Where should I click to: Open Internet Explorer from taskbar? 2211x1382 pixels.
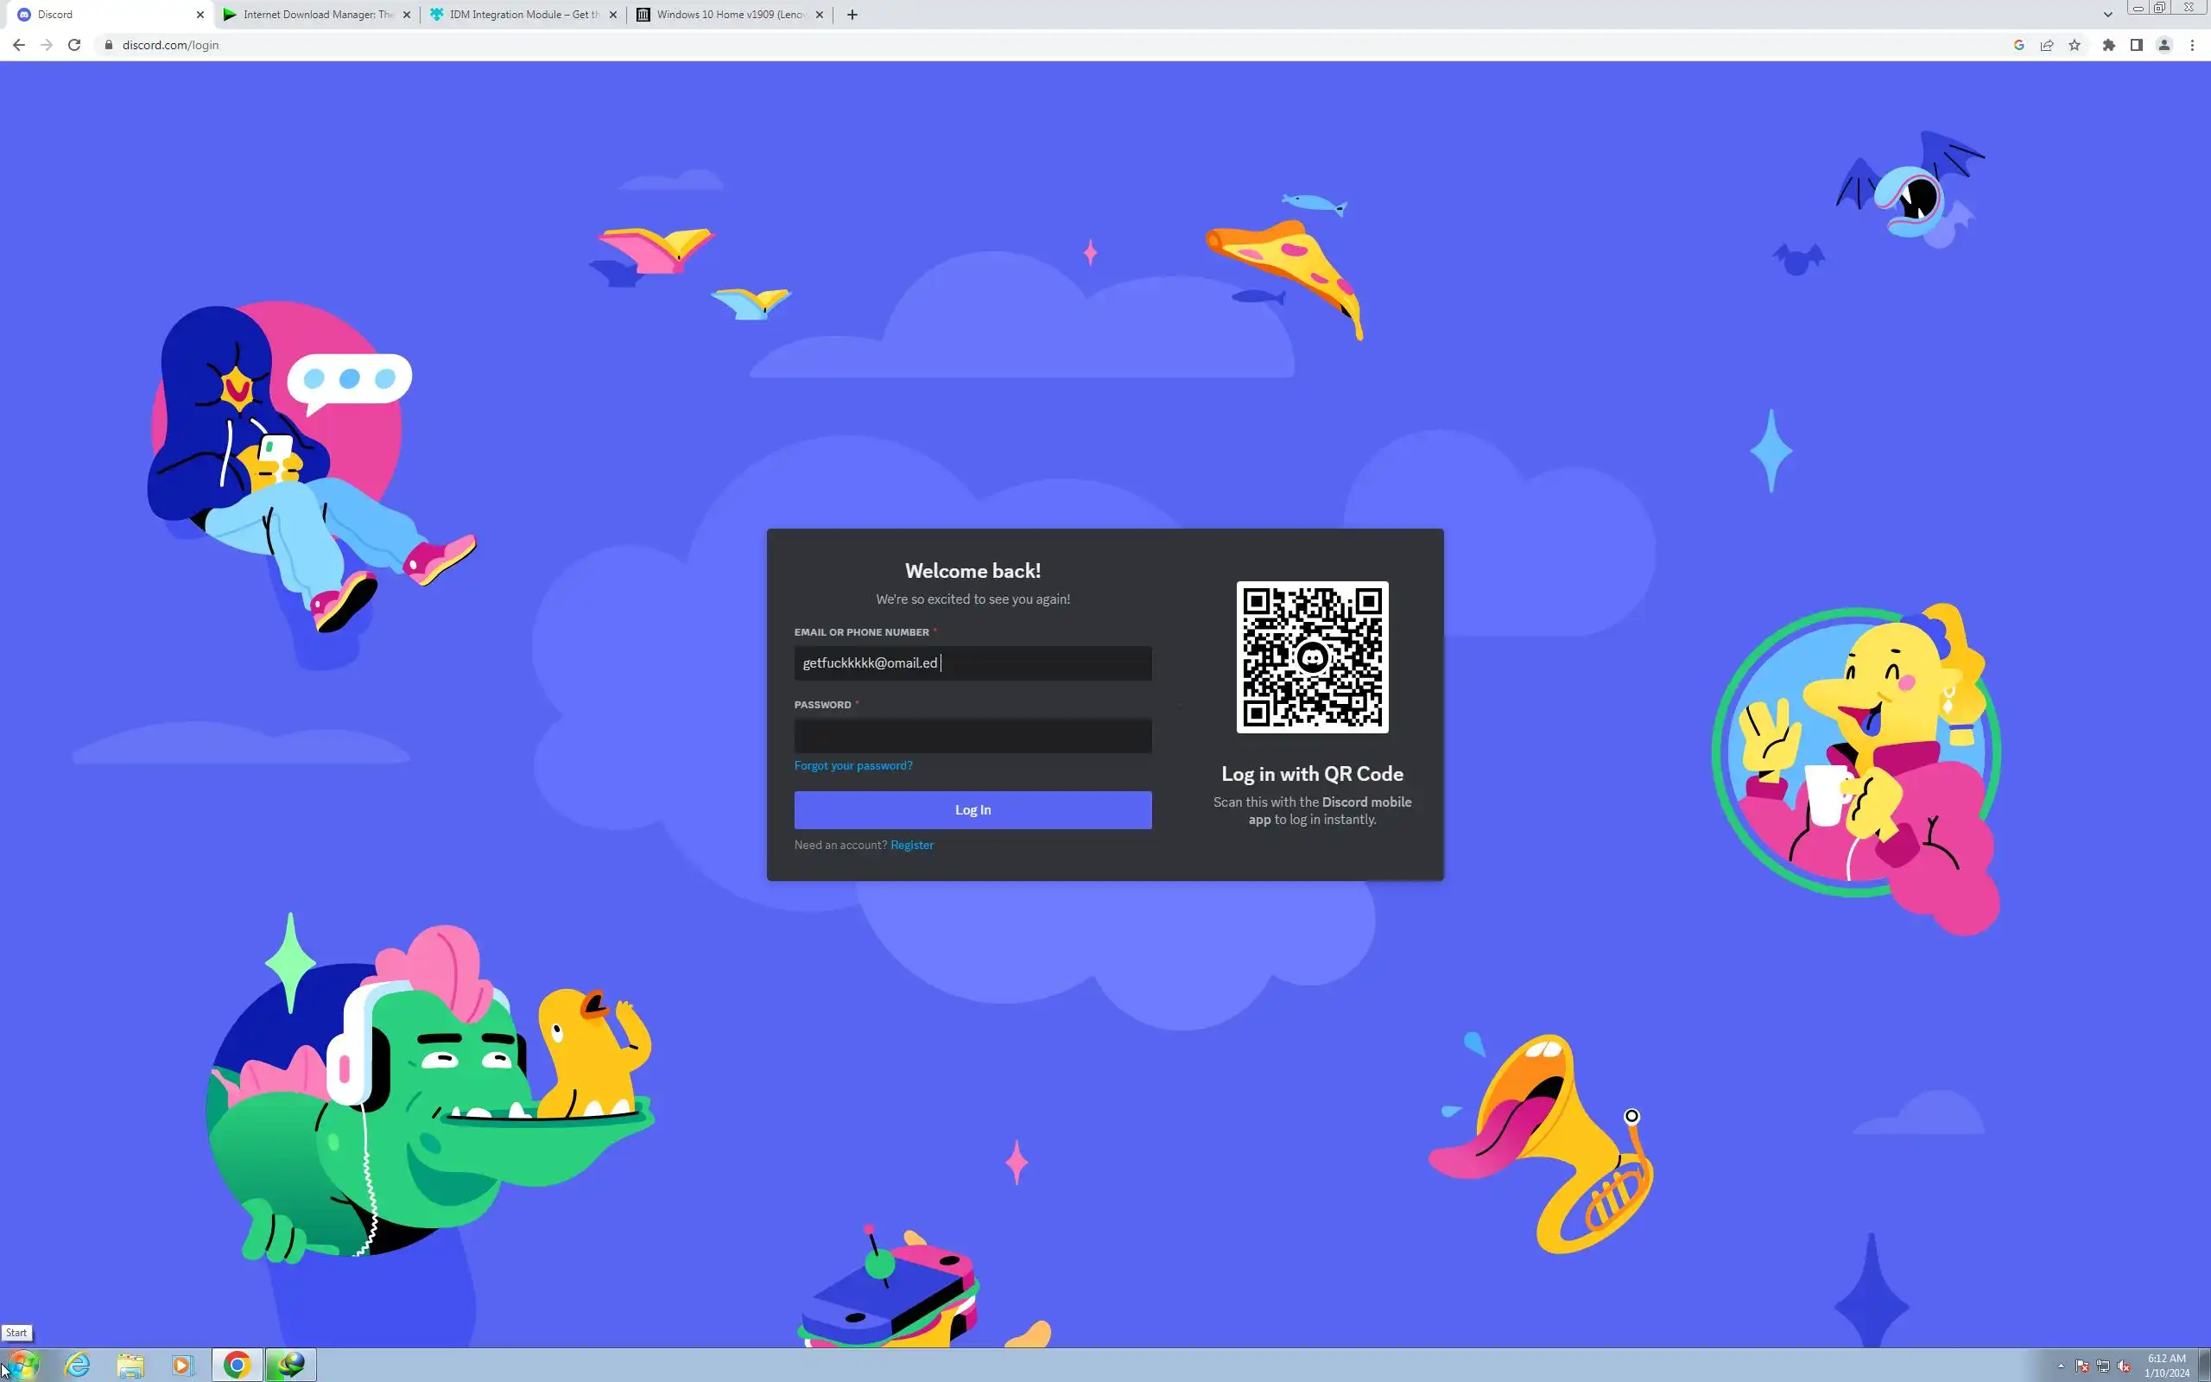[x=78, y=1365]
